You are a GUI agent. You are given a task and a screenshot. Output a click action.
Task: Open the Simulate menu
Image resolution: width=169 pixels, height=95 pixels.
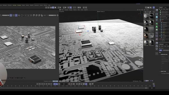click(19, 5)
